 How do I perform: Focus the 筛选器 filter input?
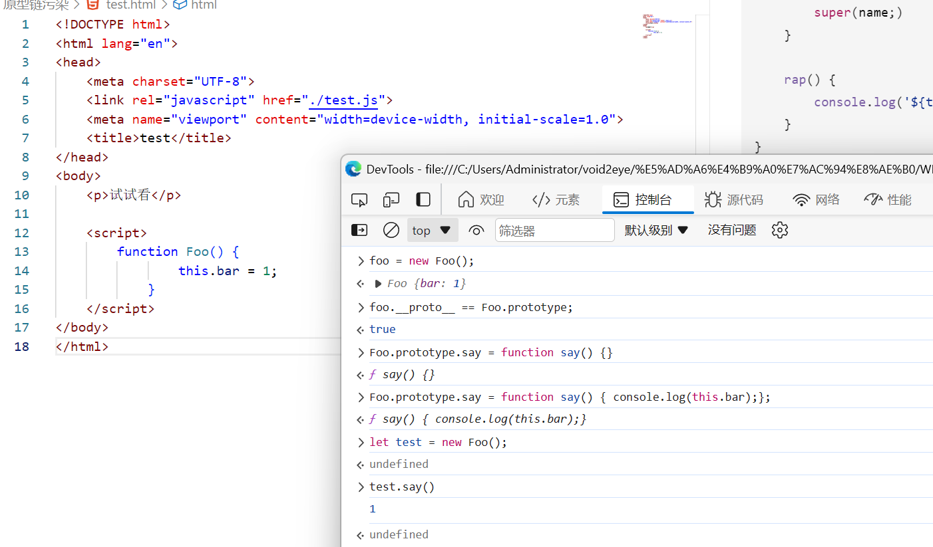click(555, 230)
